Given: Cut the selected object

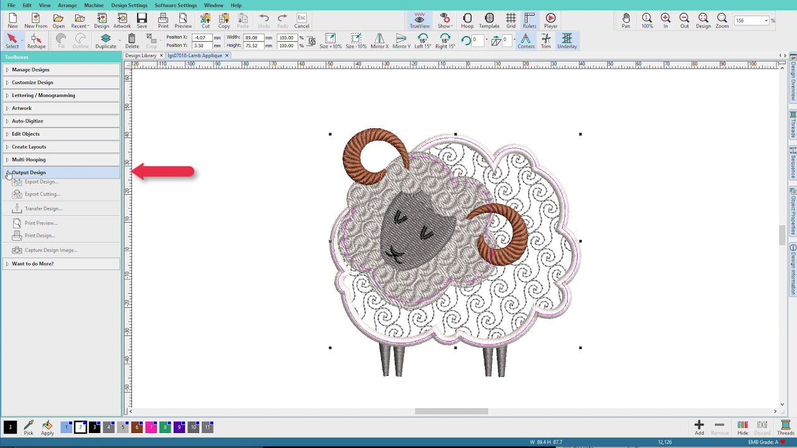Looking at the screenshot, I should point(205,21).
